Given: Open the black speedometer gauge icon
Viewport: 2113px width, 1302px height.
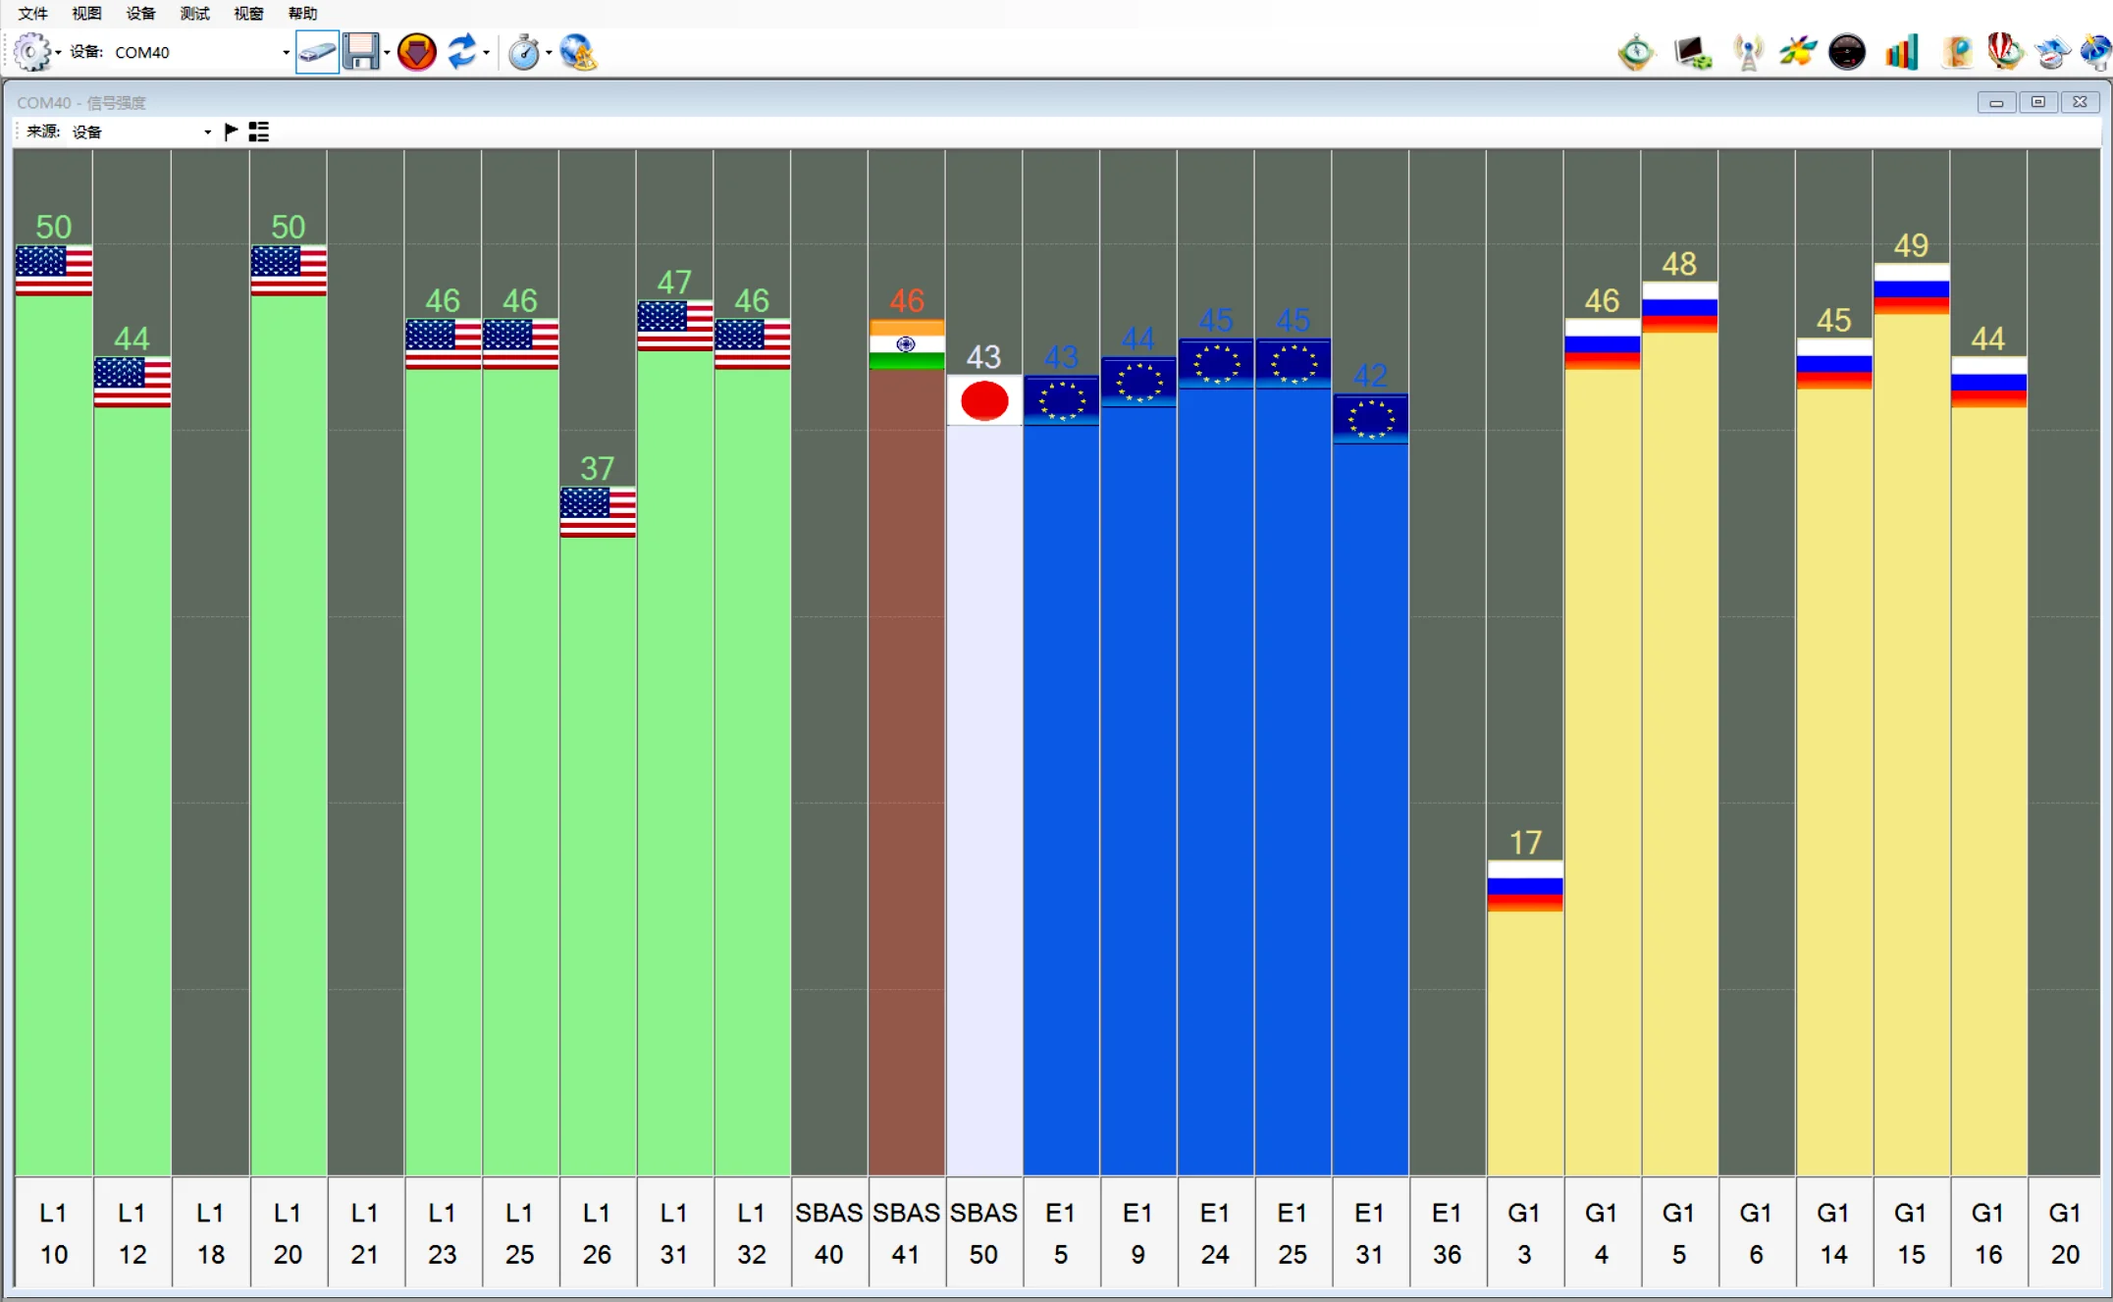Looking at the screenshot, I should (x=1847, y=52).
